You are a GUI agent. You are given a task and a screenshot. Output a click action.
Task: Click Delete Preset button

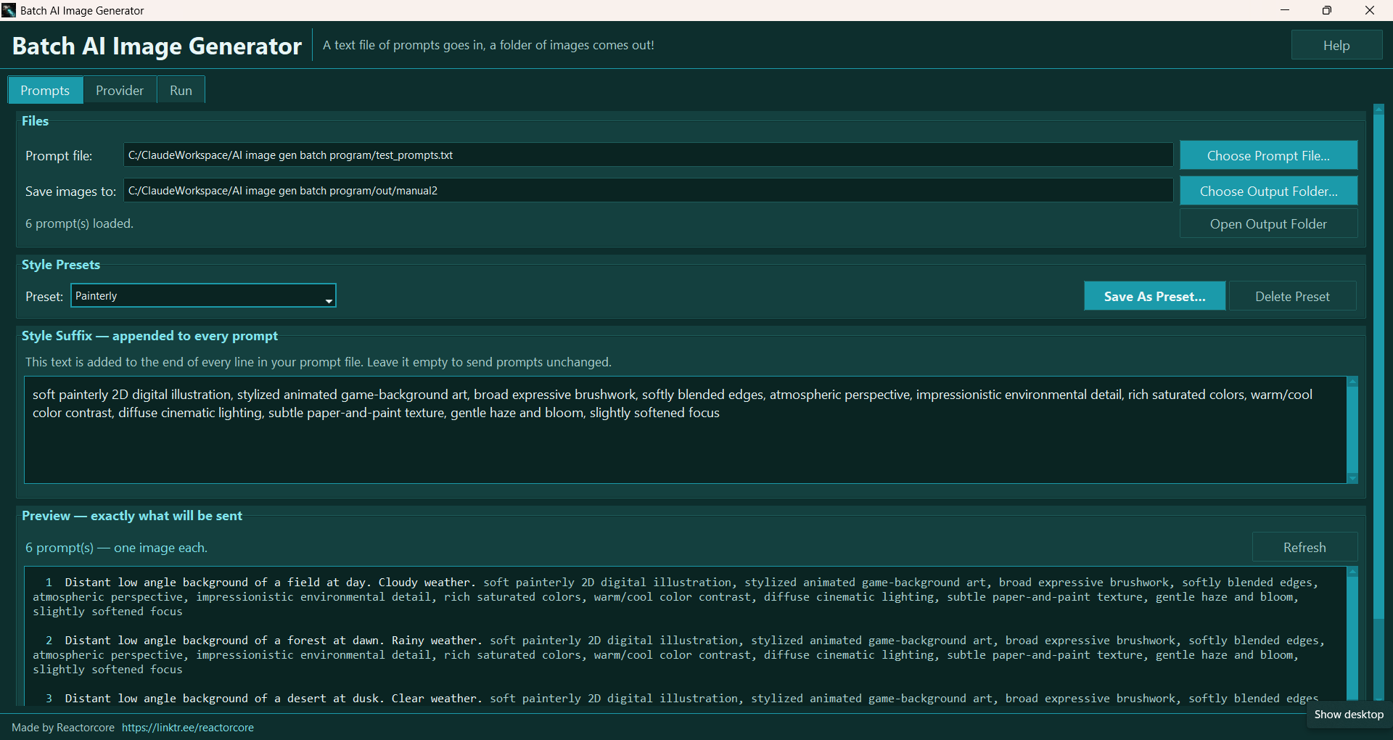(1292, 296)
